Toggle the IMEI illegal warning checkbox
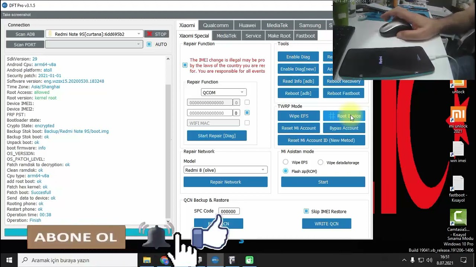This screenshot has width=476, height=267. click(185, 65)
